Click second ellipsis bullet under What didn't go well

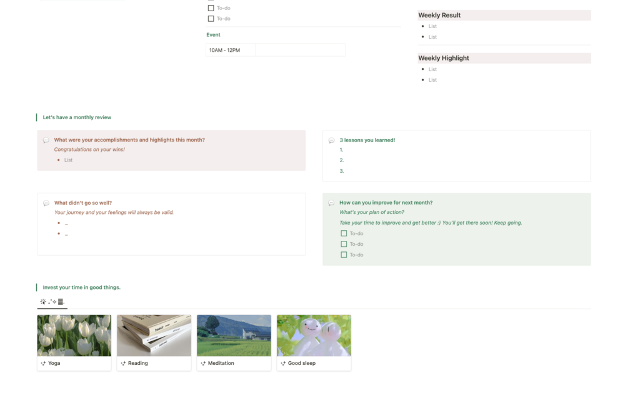66,234
